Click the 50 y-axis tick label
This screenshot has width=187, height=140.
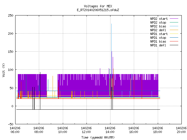pyautogui.click(x=11, y=88)
